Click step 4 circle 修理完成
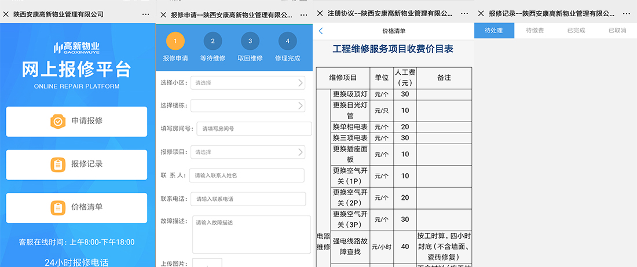The width and height of the screenshot is (637, 267). [x=287, y=41]
